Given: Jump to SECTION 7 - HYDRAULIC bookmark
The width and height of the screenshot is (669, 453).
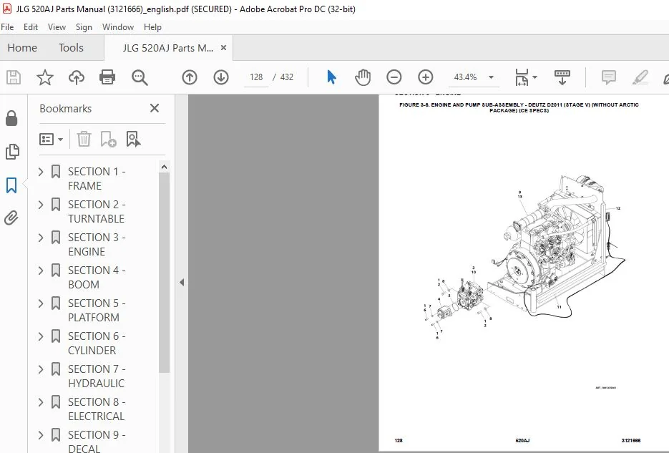Looking at the screenshot, I should (x=97, y=376).
